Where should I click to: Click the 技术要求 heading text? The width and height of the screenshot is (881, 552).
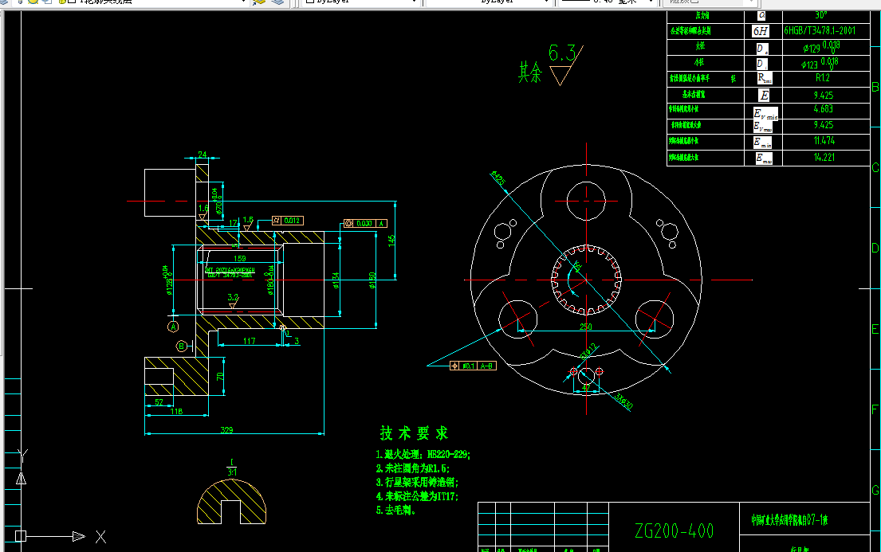coord(414,433)
